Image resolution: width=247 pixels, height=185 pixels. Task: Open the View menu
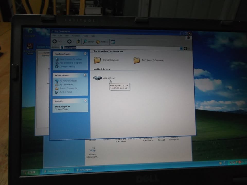(x=67, y=36)
